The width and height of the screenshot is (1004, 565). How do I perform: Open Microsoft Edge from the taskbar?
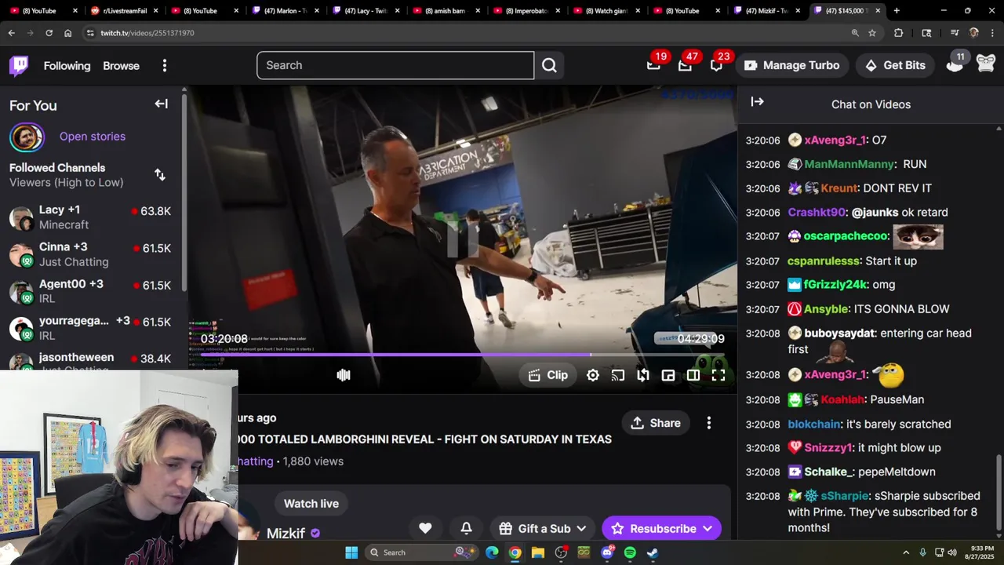coord(492,552)
